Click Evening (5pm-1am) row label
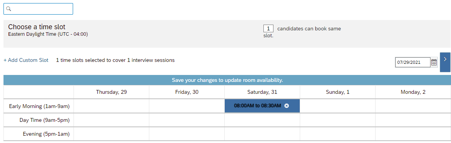 (x=46, y=133)
